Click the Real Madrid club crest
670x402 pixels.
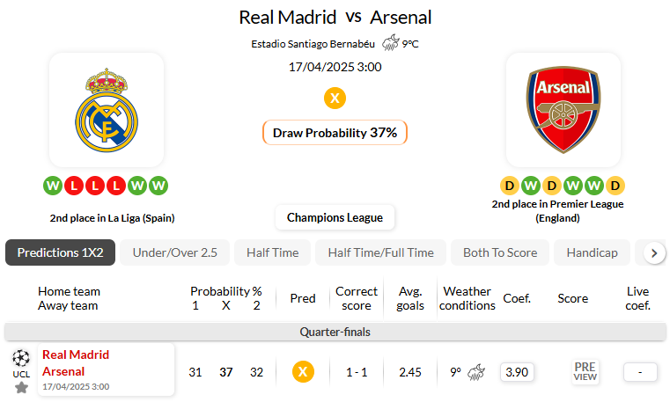(x=107, y=109)
